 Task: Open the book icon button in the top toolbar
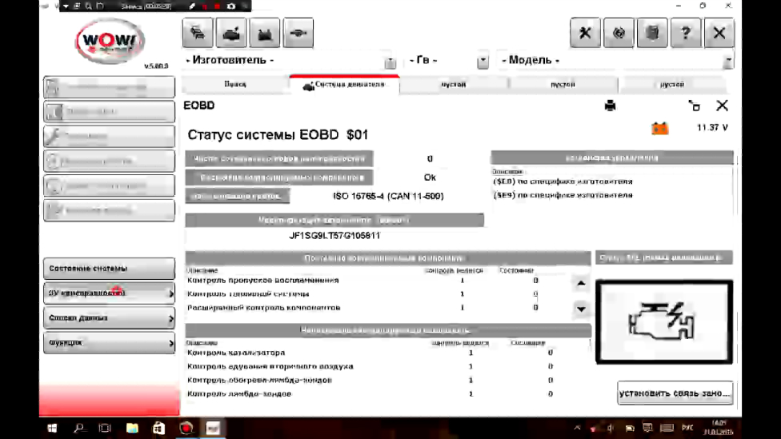pos(652,33)
